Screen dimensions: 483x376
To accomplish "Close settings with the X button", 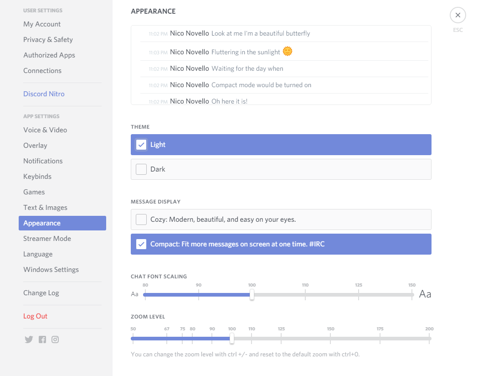I will pos(457,15).
